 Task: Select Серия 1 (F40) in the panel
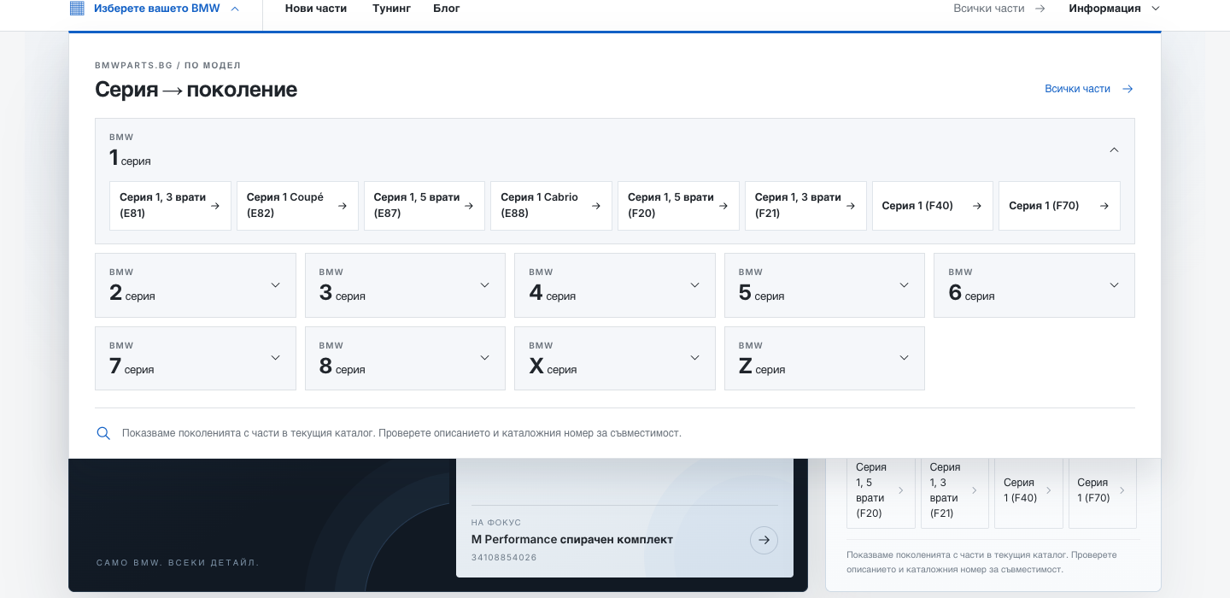point(933,206)
